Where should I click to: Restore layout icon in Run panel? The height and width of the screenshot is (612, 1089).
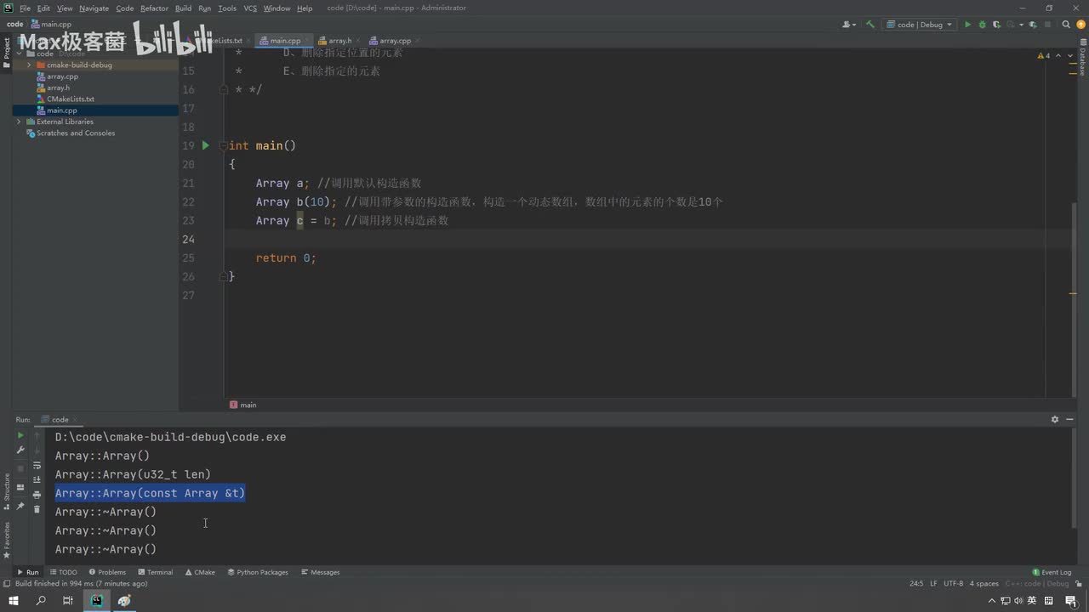point(20,488)
